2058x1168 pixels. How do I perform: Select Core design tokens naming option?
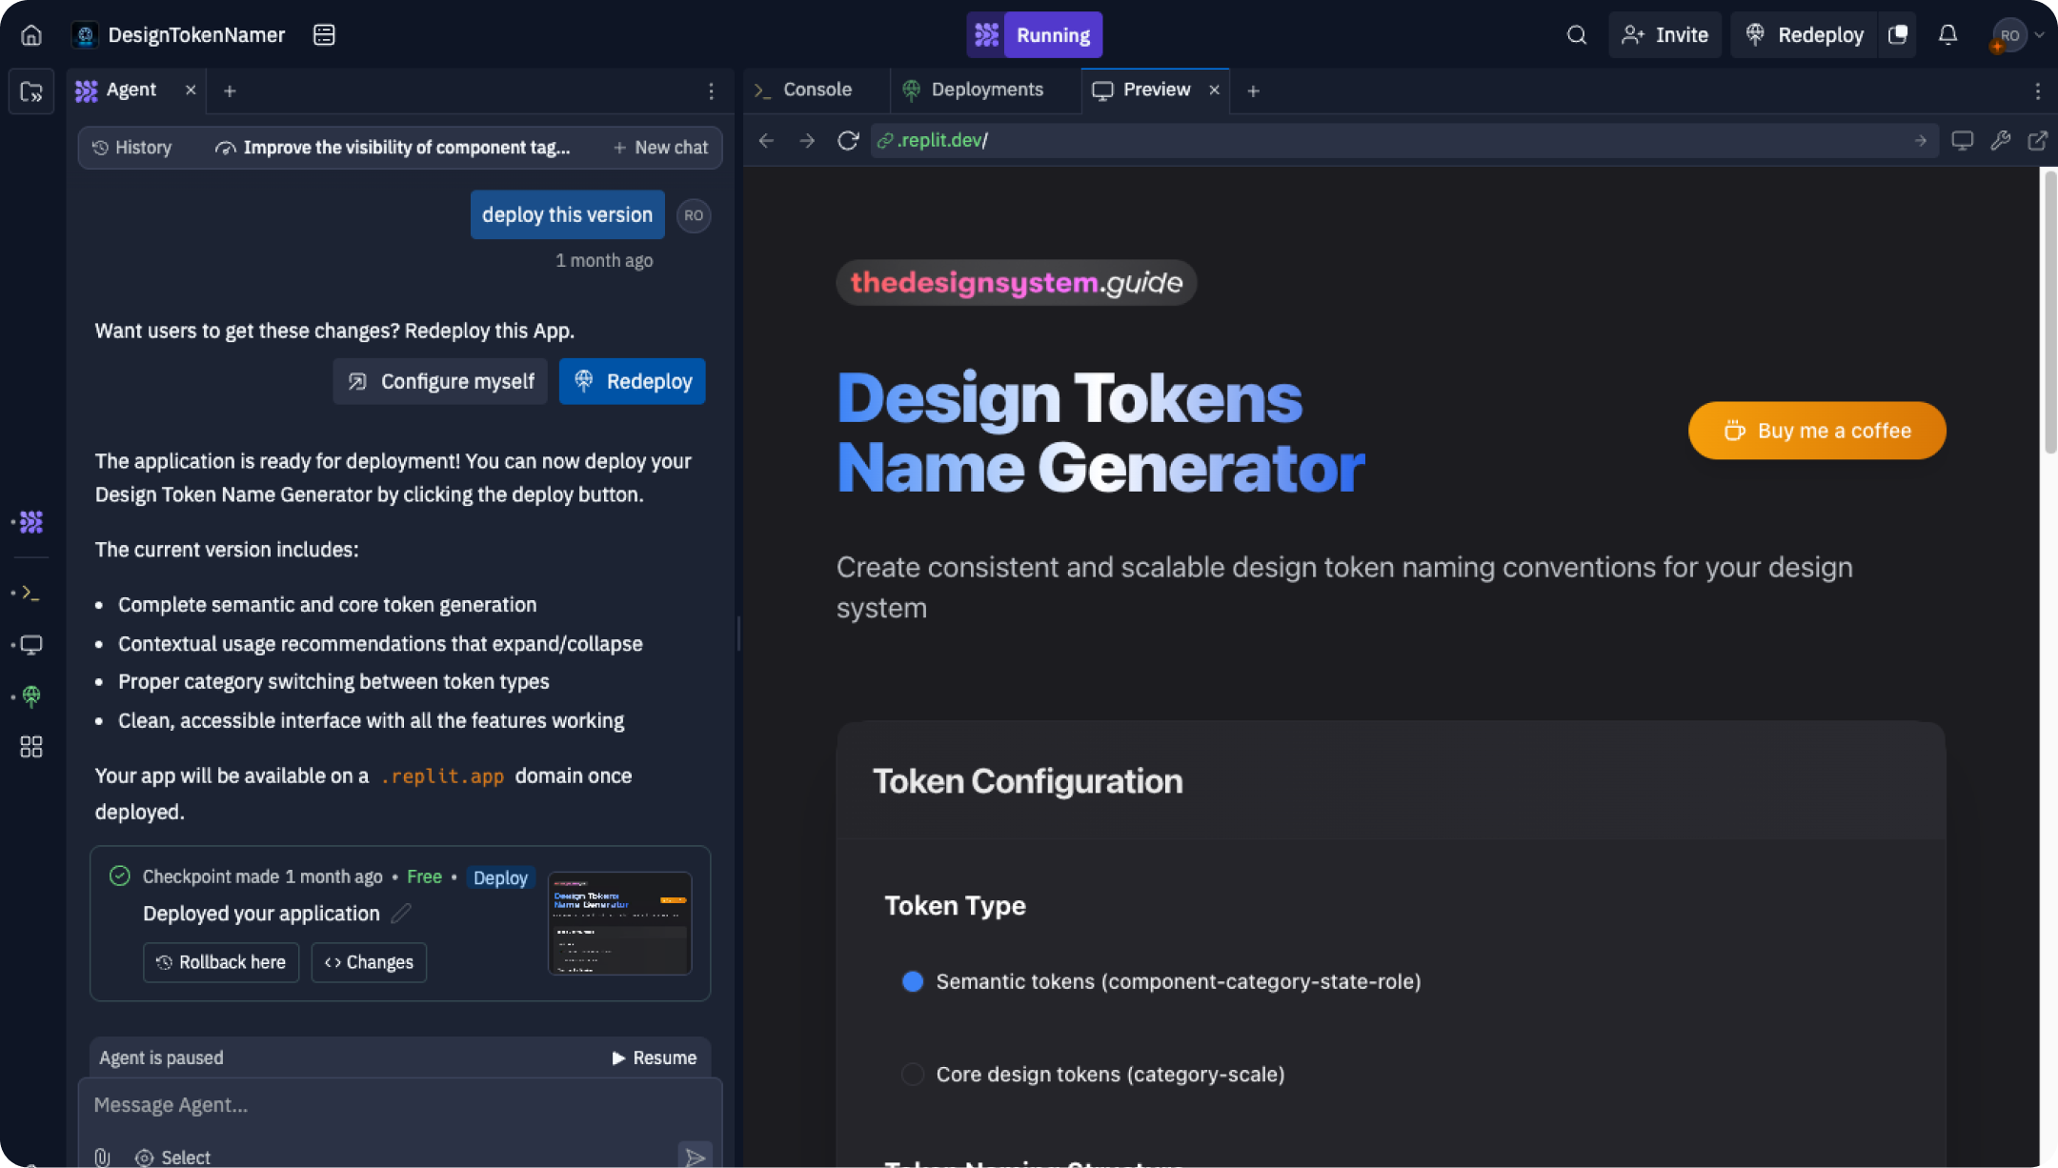click(912, 1074)
